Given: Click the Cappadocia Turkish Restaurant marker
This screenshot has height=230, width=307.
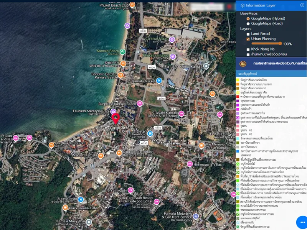Looking at the screenshot, I should 119,152.
